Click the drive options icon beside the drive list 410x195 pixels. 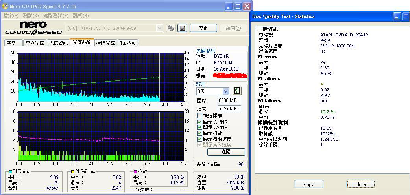click(x=170, y=28)
